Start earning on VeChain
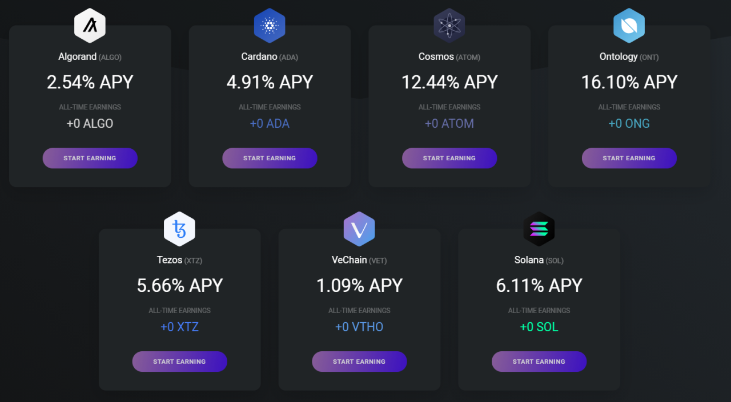Viewport: 731px width, 402px height. (359, 362)
